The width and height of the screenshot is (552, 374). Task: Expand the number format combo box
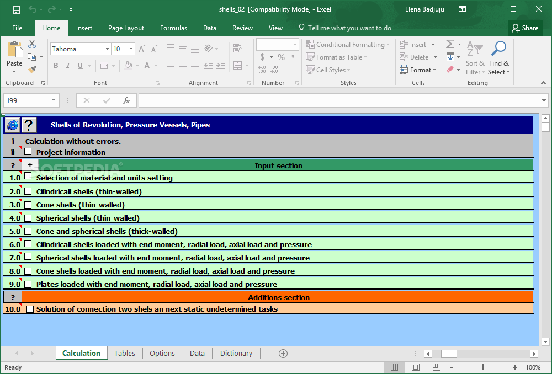pyautogui.click(x=295, y=45)
